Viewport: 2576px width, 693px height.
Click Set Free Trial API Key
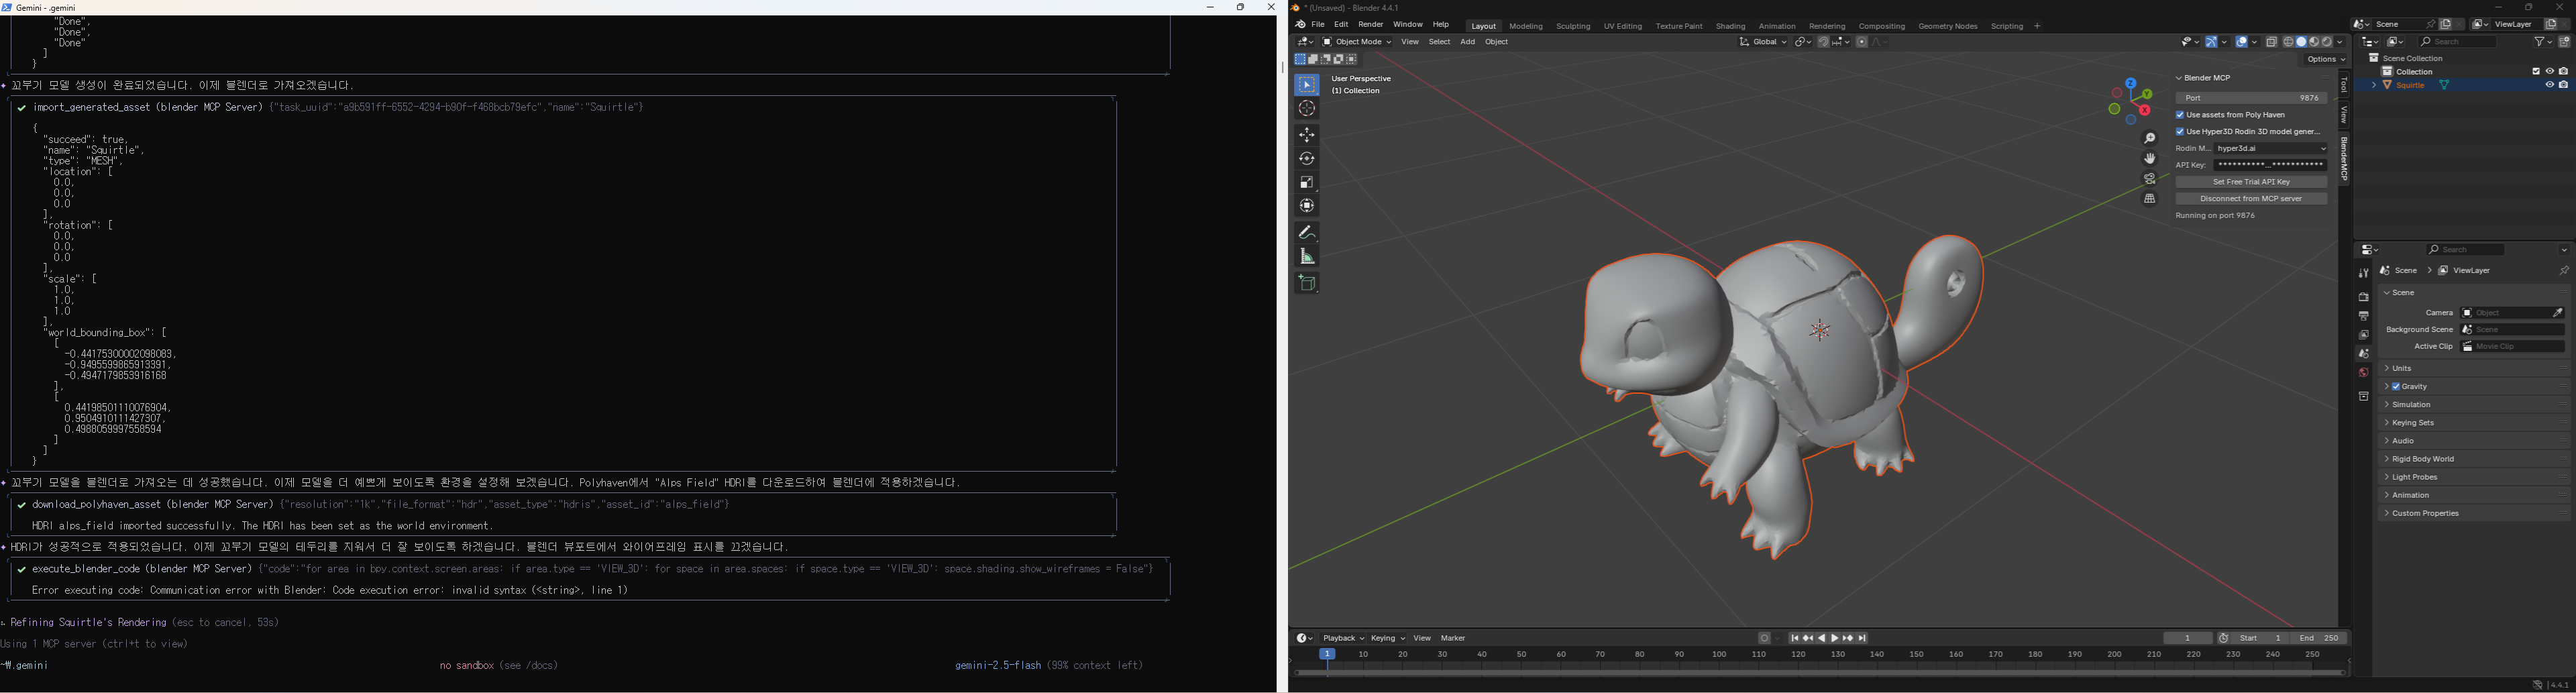2251,182
